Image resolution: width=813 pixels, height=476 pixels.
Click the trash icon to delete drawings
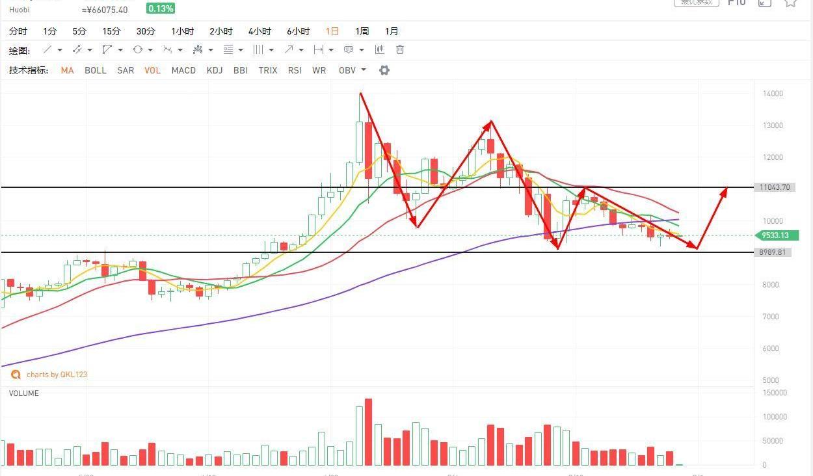[400, 50]
